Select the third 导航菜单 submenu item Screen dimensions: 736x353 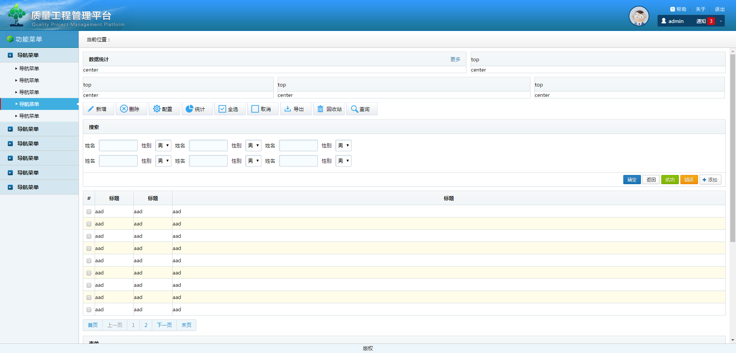point(39,92)
